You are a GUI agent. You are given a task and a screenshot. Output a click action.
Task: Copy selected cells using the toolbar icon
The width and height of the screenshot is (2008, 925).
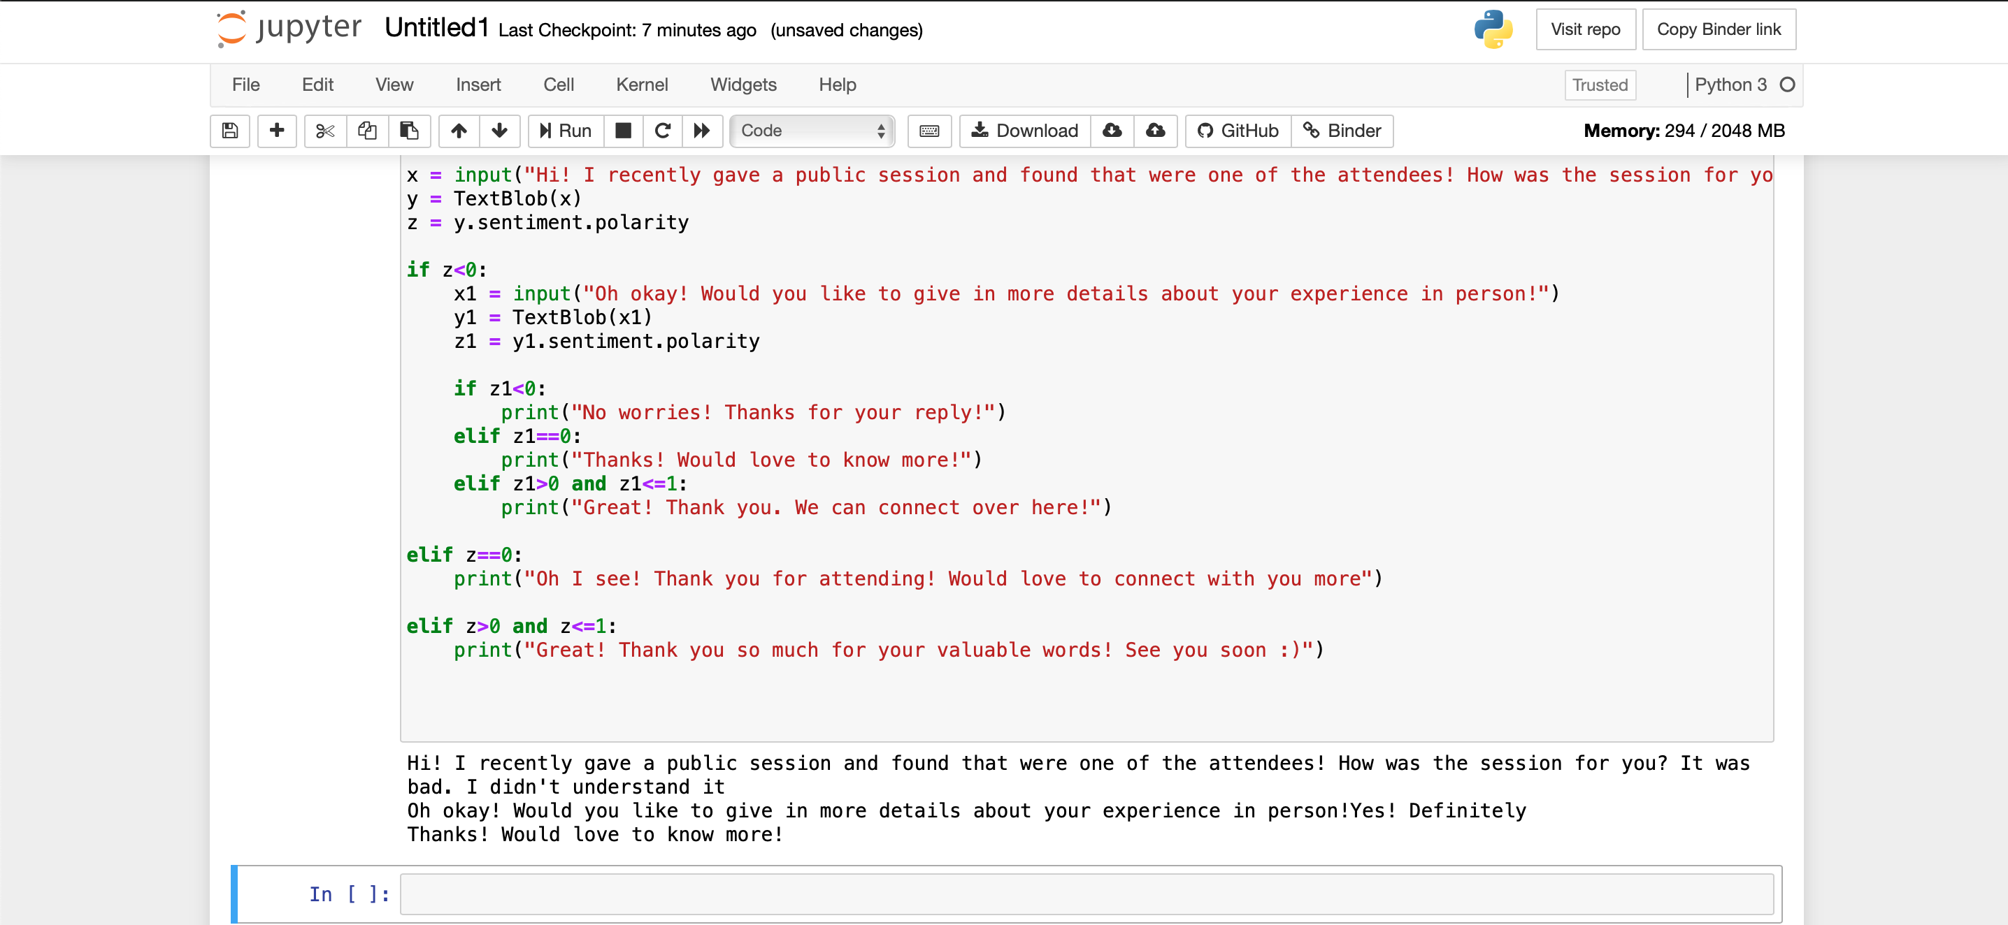click(367, 131)
